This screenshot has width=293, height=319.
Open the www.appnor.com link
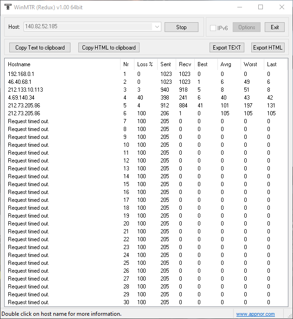(255, 314)
